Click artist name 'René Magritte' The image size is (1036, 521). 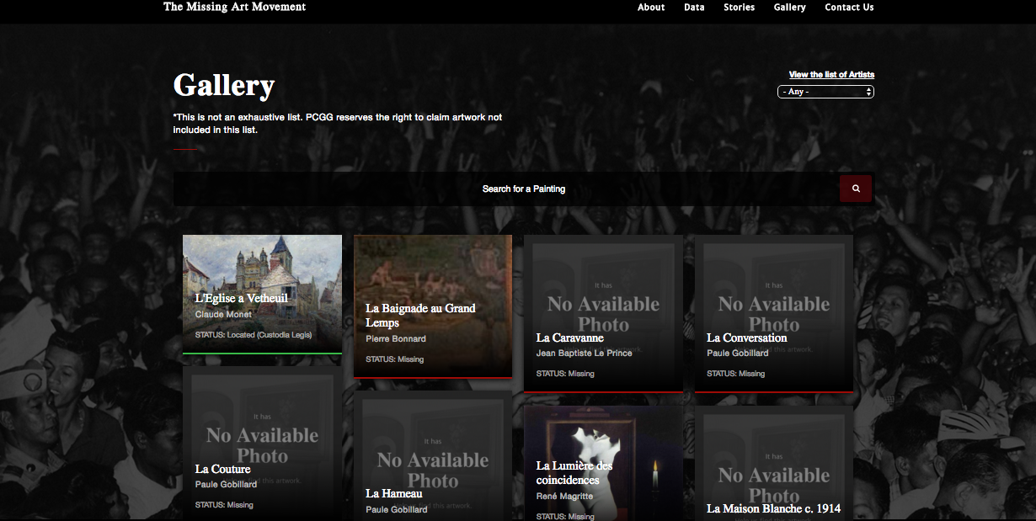click(564, 496)
